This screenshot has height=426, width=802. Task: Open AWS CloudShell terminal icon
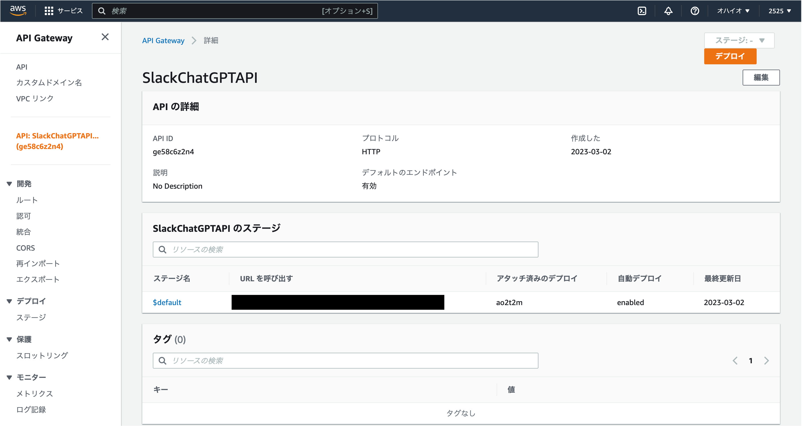click(x=642, y=11)
